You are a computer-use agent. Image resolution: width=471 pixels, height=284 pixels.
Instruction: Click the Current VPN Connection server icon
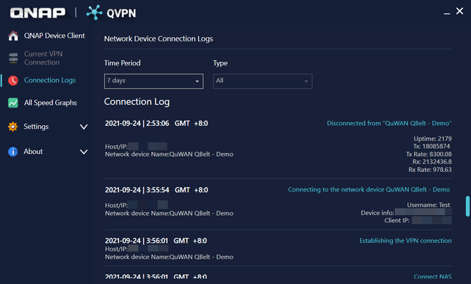(13, 58)
